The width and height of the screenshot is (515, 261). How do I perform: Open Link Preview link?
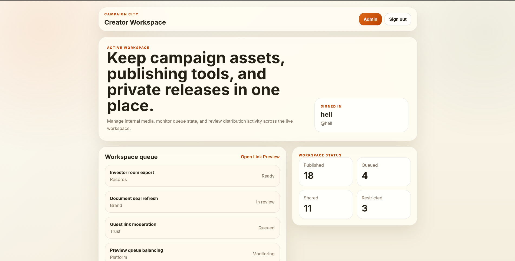tap(260, 157)
